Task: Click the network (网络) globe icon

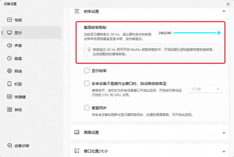Action: [10, 71]
